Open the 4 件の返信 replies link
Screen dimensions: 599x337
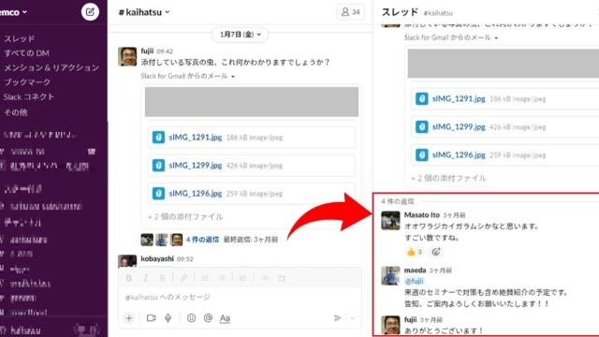(202, 240)
